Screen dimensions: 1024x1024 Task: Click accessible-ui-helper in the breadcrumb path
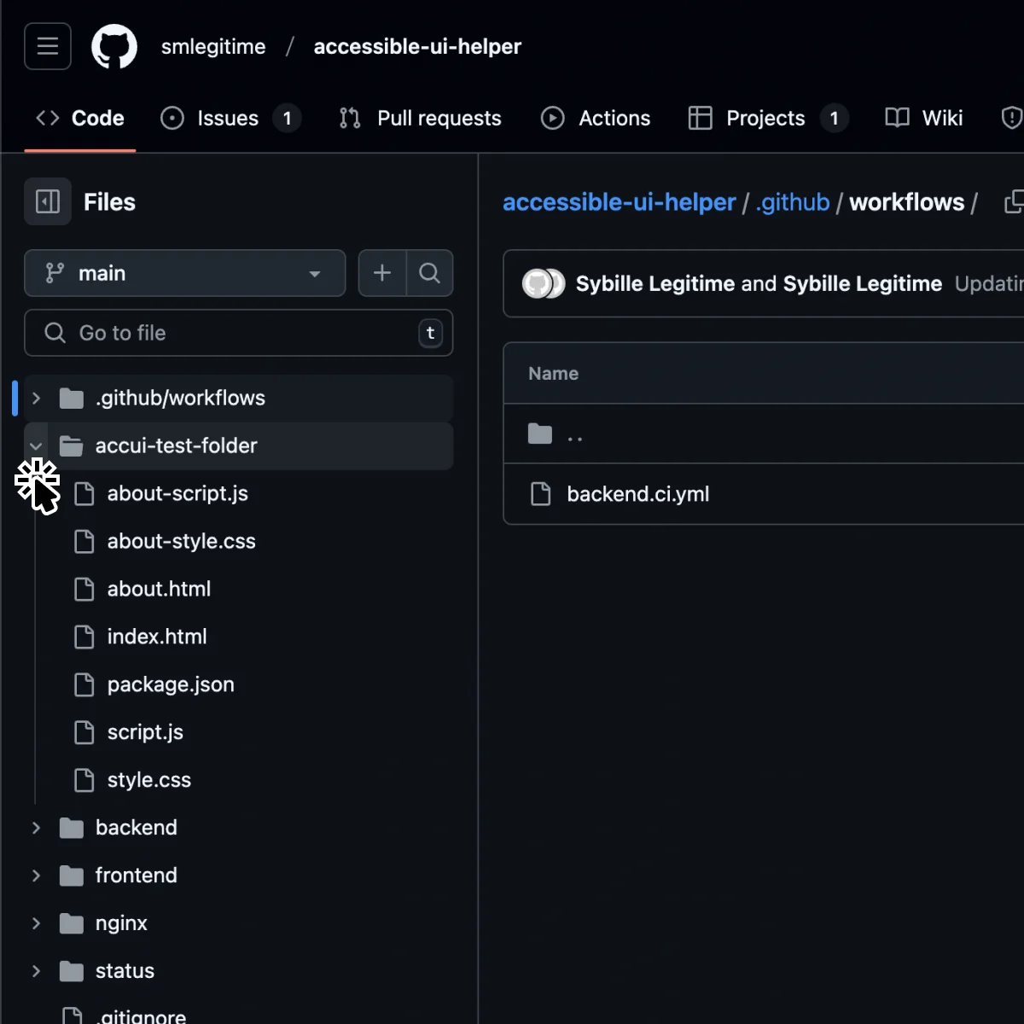pyautogui.click(x=619, y=202)
